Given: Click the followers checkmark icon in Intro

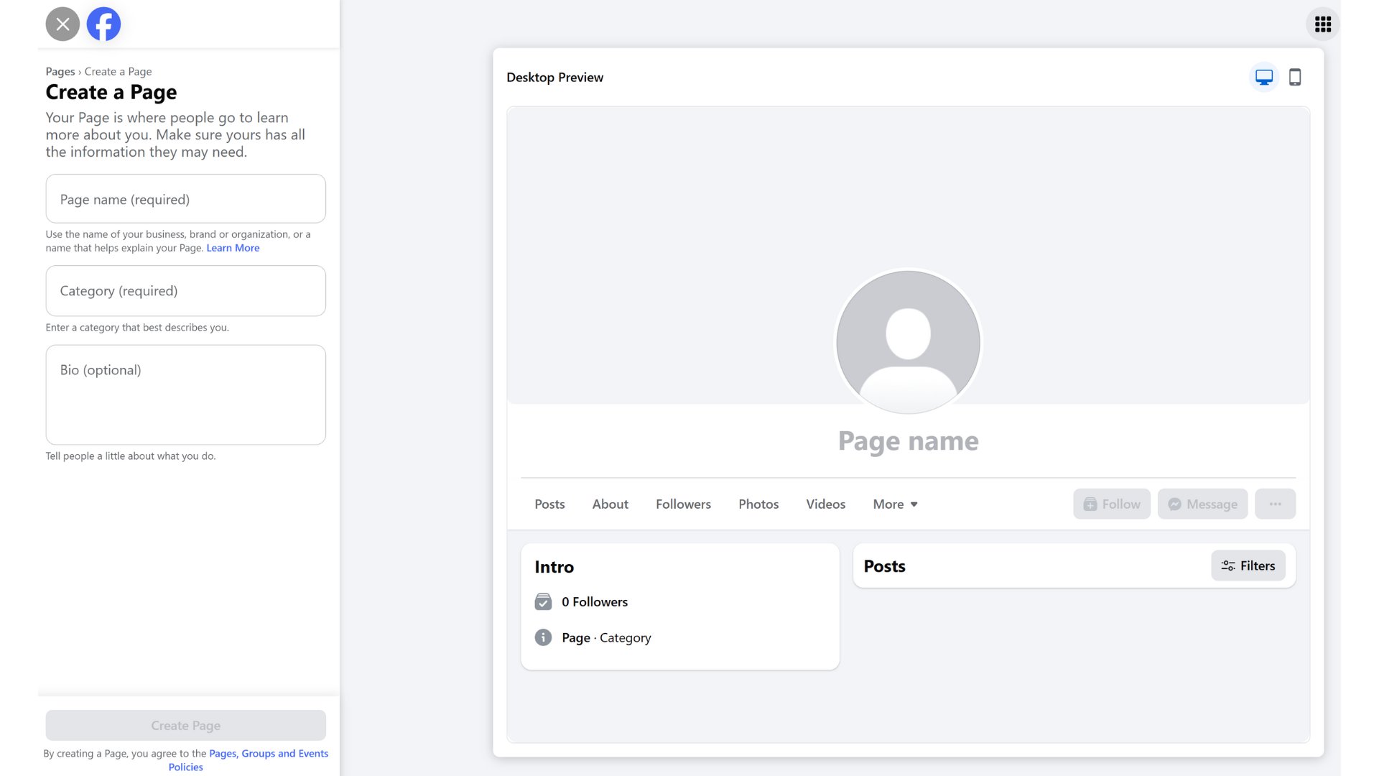Looking at the screenshot, I should (x=544, y=601).
